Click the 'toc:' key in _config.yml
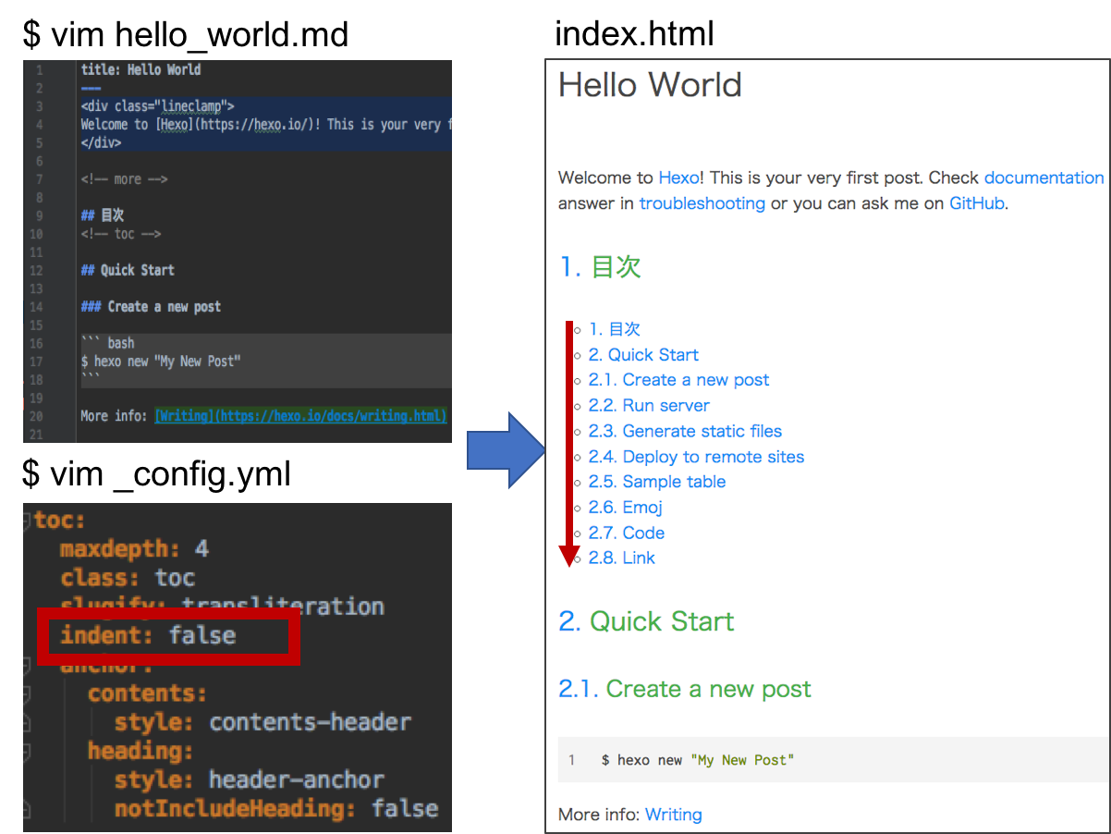 click(59, 521)
